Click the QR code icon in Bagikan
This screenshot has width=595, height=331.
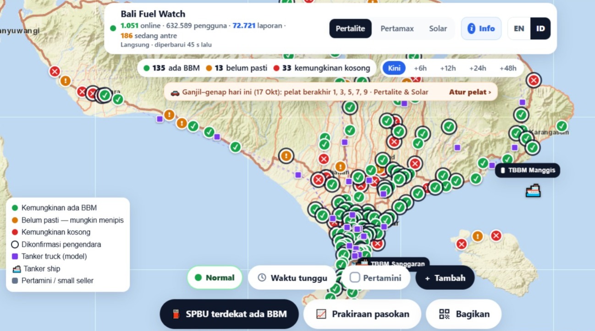coord(444,314)
